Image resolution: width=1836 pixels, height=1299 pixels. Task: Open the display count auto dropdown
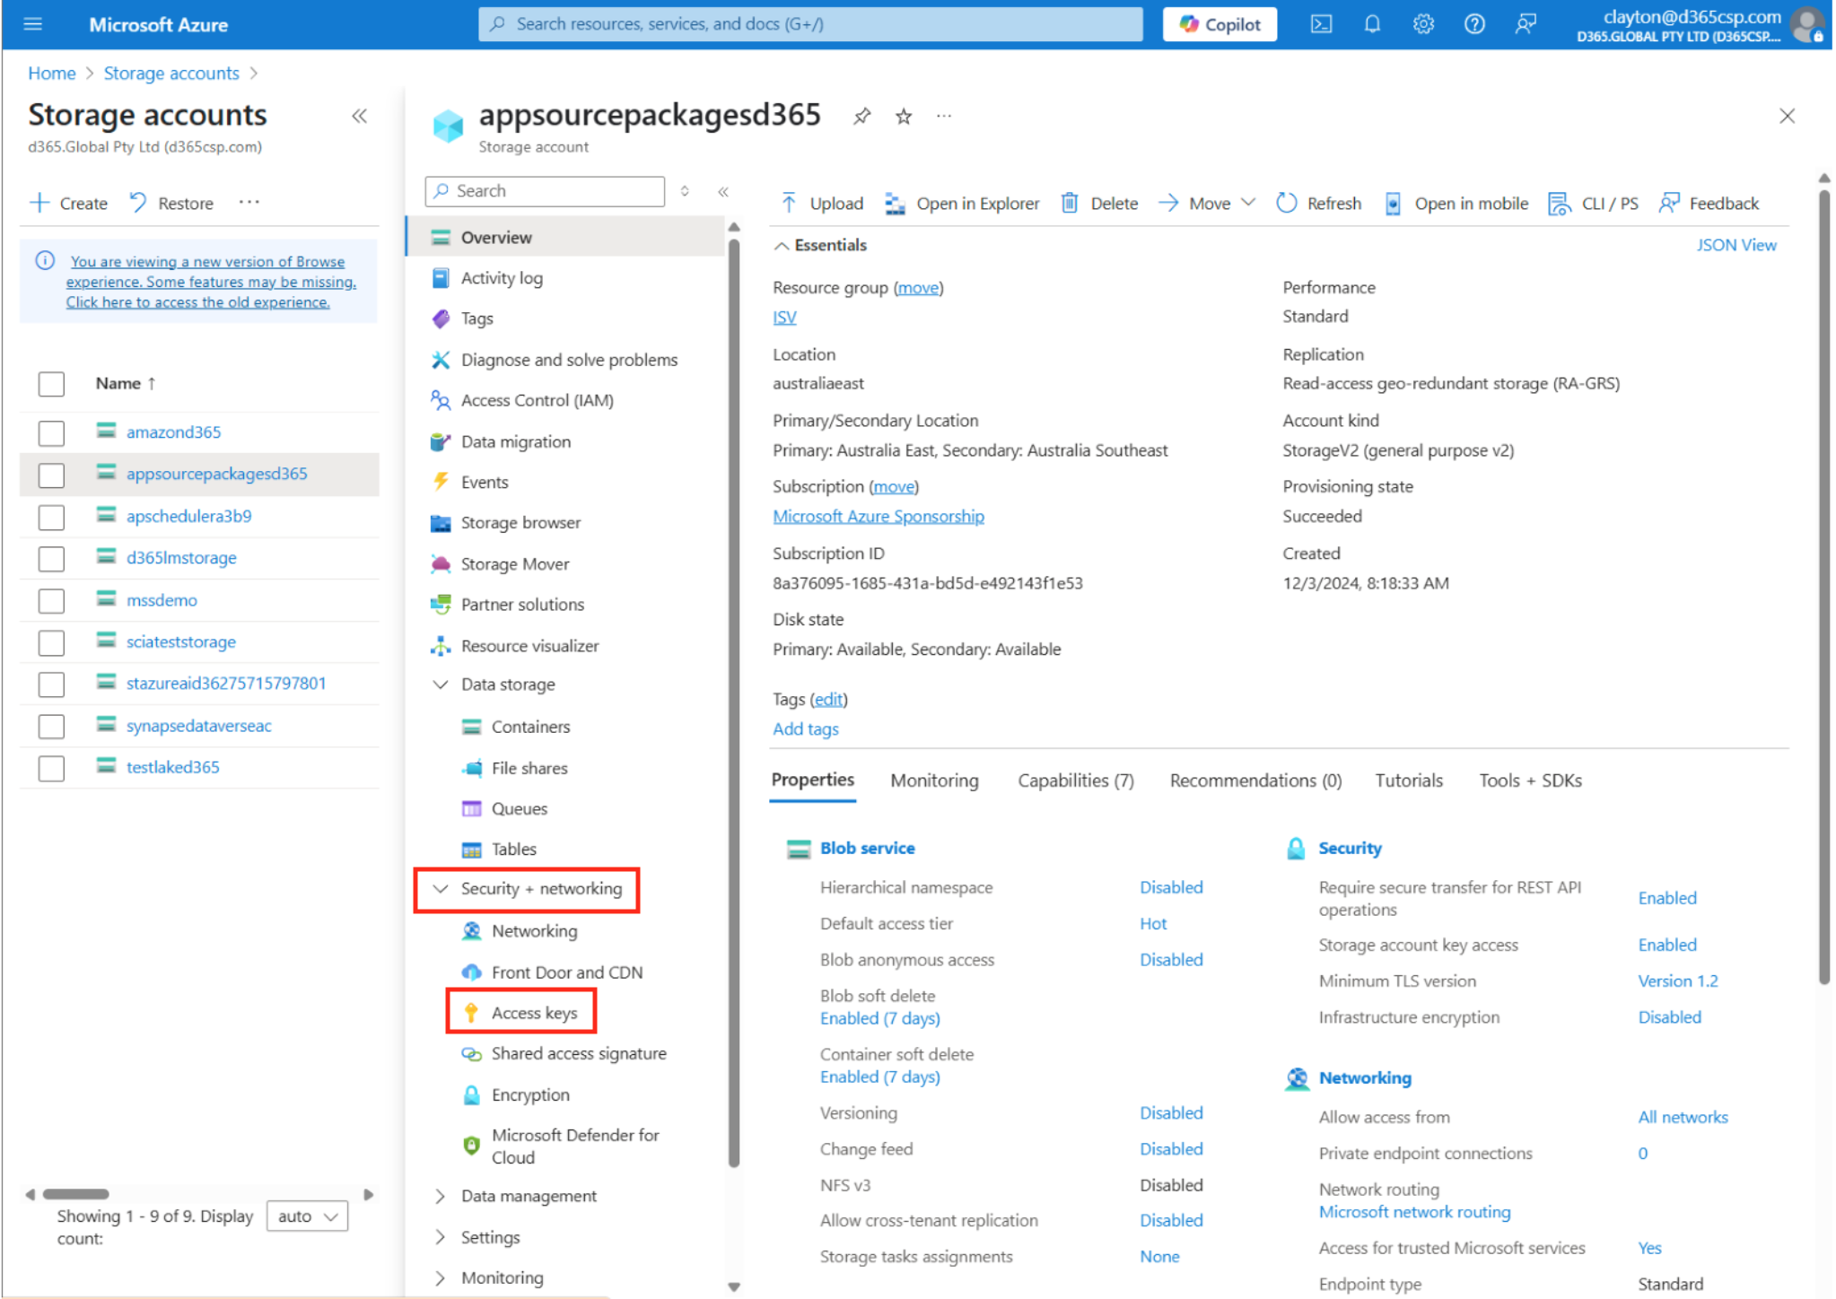pyautogui.click(x=307, y=1216)
